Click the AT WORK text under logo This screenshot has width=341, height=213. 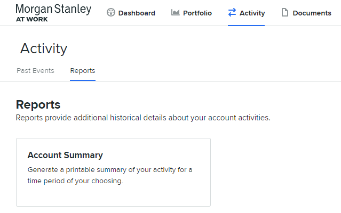click(31, 19)
